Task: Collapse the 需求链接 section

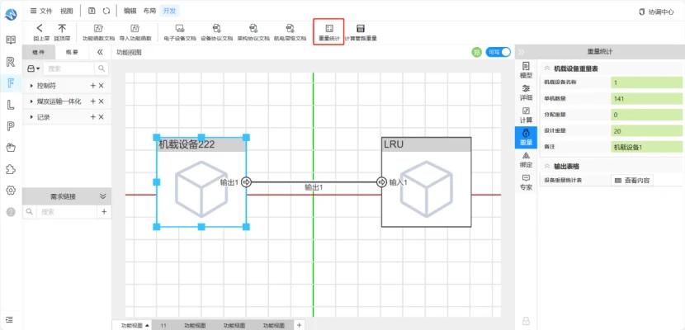Action: coord(102,196)
